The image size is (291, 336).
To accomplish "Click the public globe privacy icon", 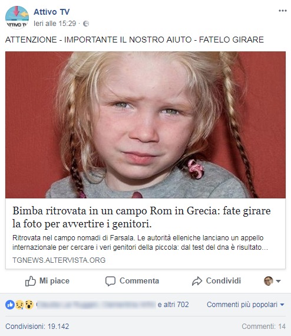I will [x=86, y=24].
